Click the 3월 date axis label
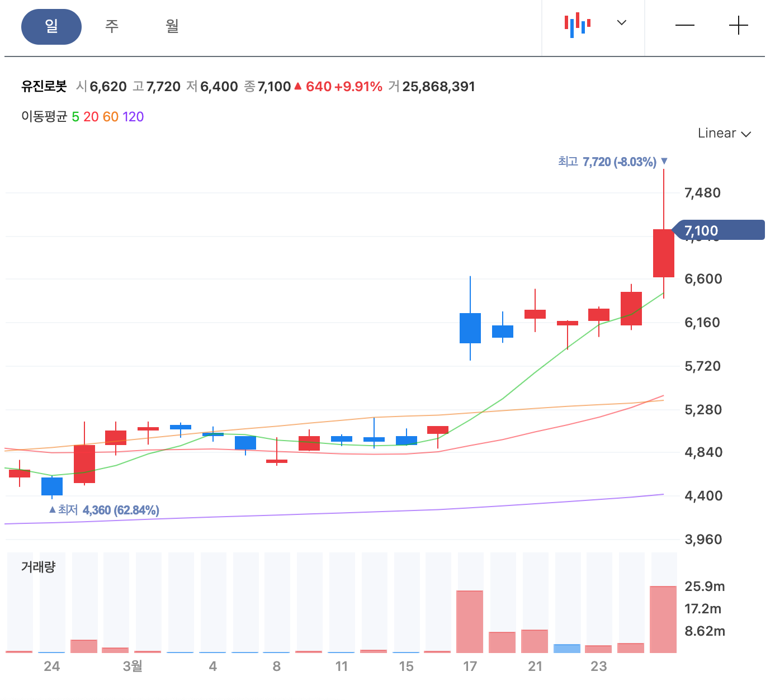This screenshot has height=700, width=775. [x=133, y=666]
